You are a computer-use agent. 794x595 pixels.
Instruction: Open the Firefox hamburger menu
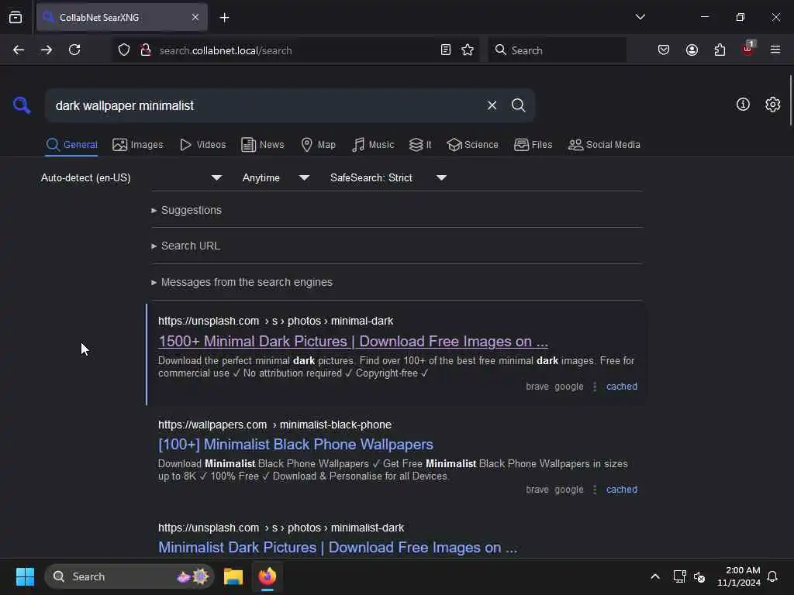[x=775, y=50]
